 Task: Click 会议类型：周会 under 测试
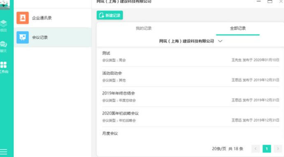[114, 60]
